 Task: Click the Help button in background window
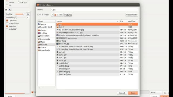click(10, 96)
